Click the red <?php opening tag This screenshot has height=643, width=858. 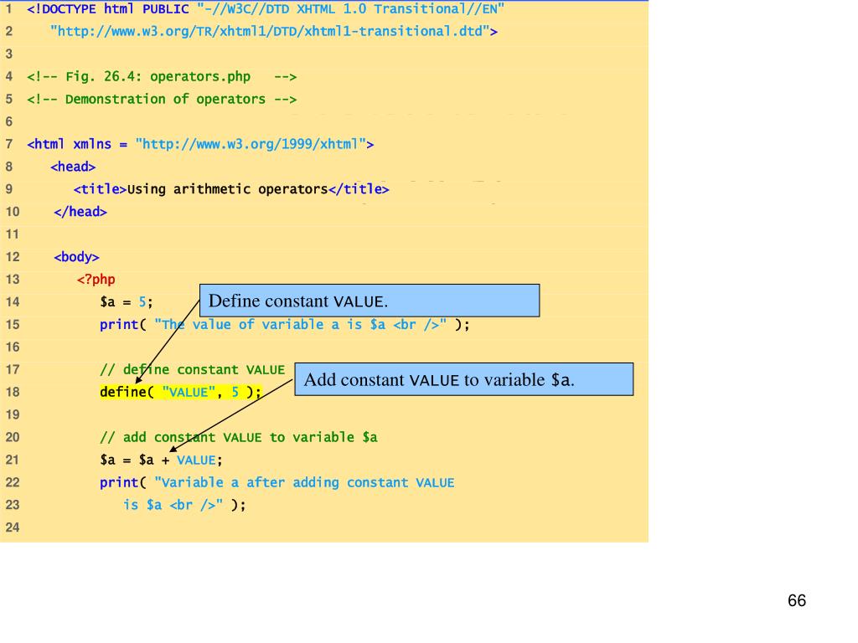click(x=96, y=280)
